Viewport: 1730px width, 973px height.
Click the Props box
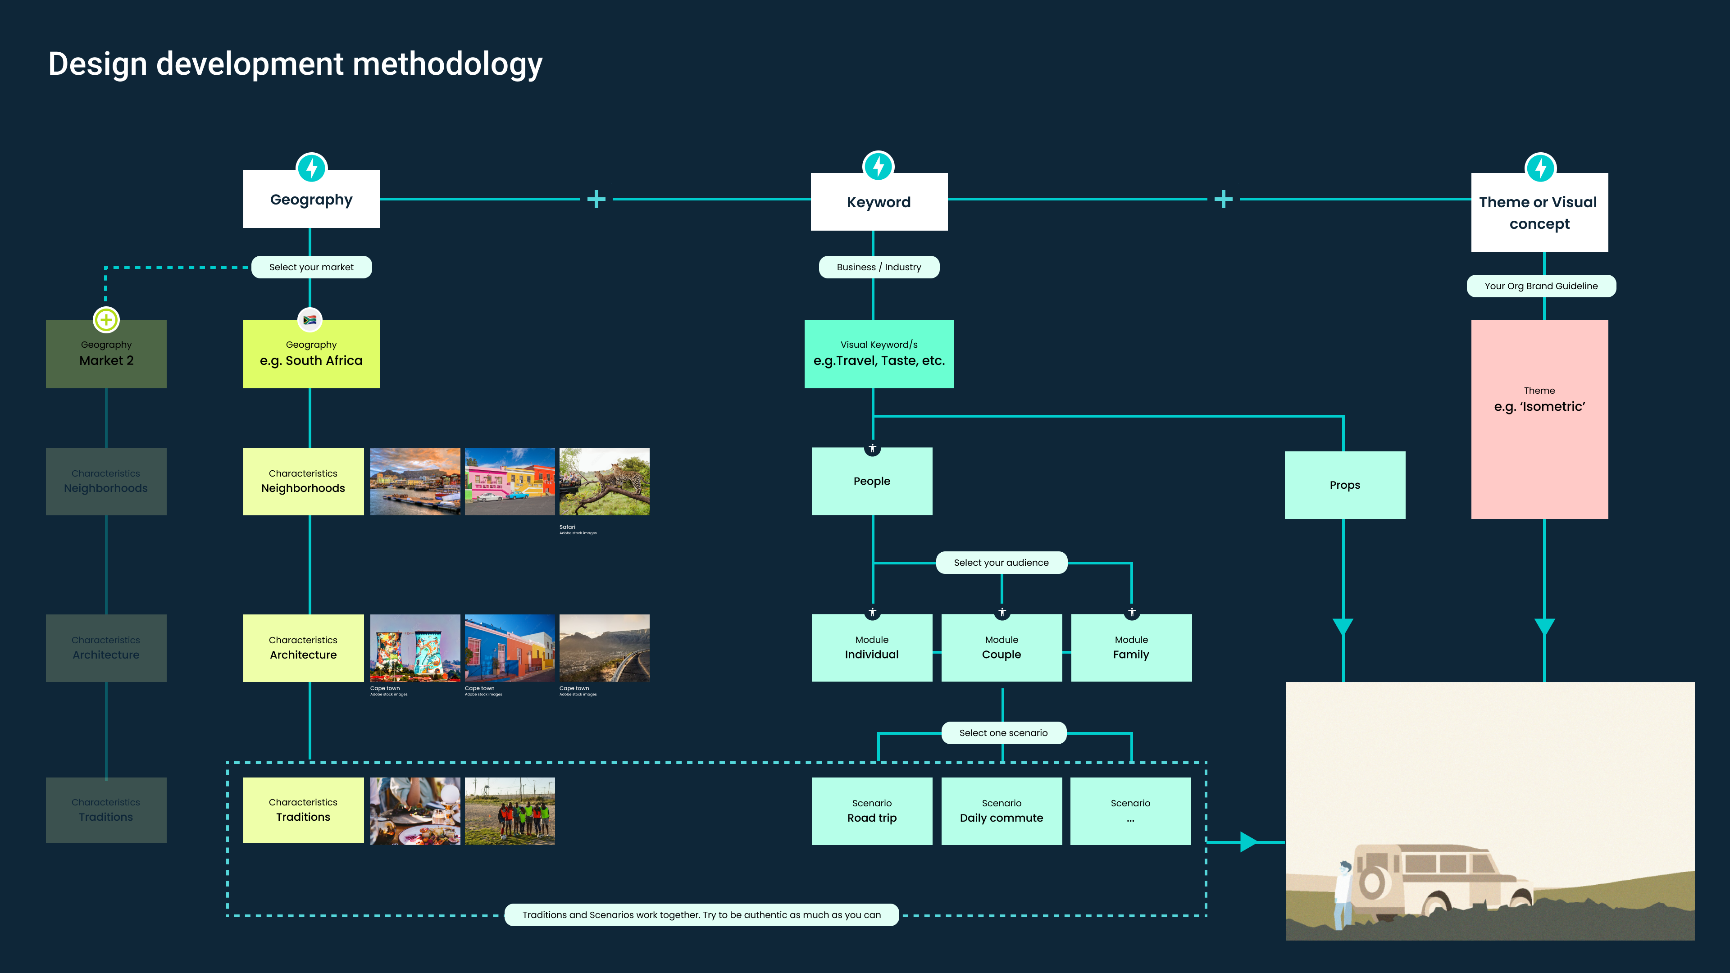click(x=1344, y=485)
